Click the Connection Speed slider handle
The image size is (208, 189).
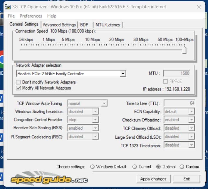184,50
